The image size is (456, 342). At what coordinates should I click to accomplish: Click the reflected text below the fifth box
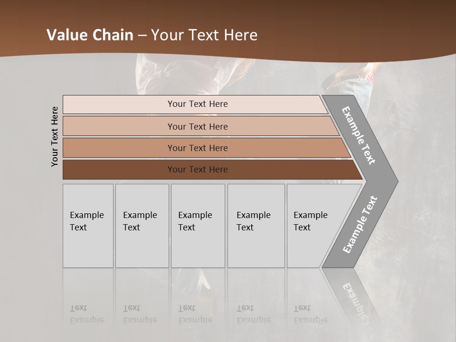(x=311, y=314)
